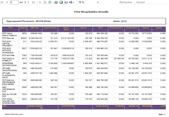This screenshot has width=169, height=117.
Task: Click FCP AXIS CAPITAL PRUDENT title
Action: tap(8, 44)
